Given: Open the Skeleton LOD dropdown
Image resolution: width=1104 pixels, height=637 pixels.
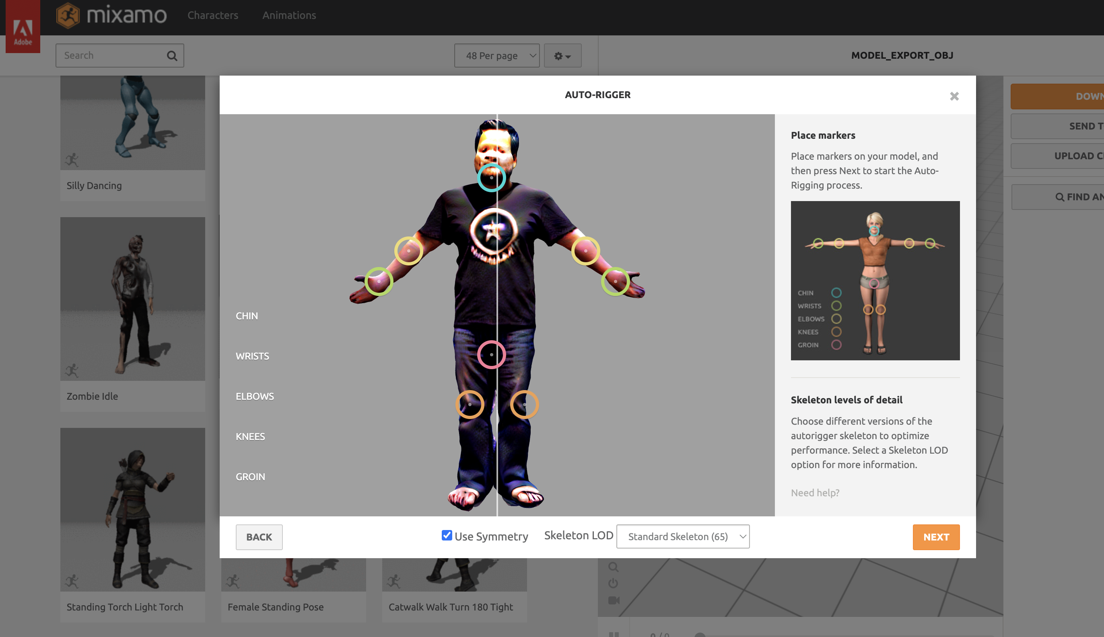Looking at the screenshot, I should (683, 536).
